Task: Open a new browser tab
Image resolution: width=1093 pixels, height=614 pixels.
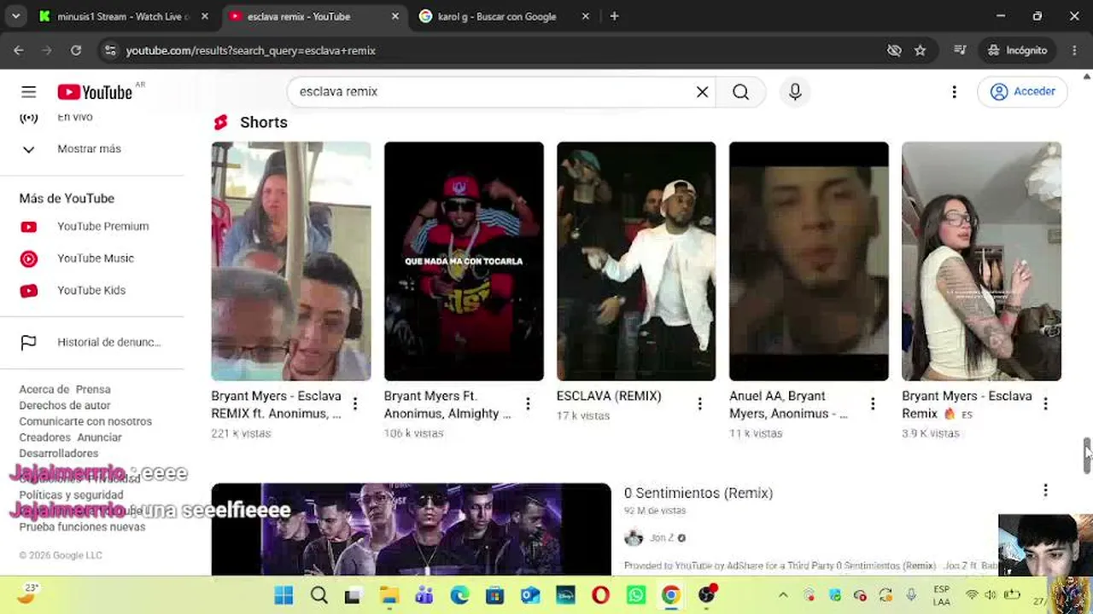Action: coord(614,16)
